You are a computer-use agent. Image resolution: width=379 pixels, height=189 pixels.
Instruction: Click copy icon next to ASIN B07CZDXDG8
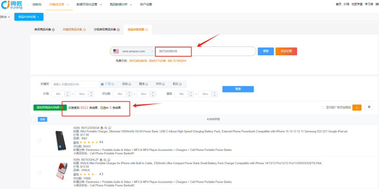coord(109,128)
